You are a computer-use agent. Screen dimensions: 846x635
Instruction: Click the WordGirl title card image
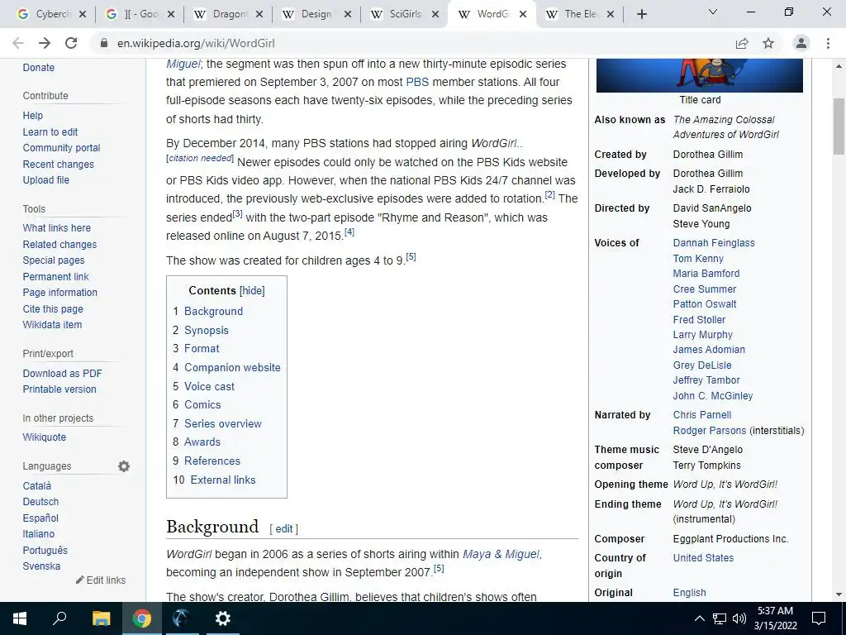(x=699, y=75)
